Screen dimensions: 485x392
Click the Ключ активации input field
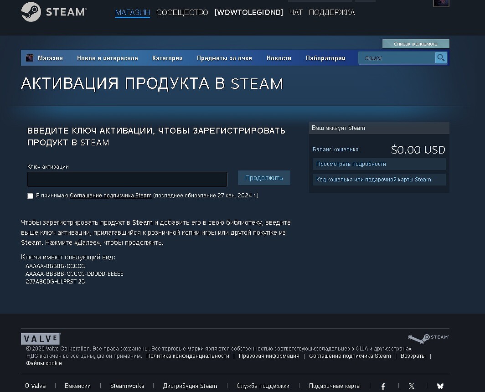(127, 180)
